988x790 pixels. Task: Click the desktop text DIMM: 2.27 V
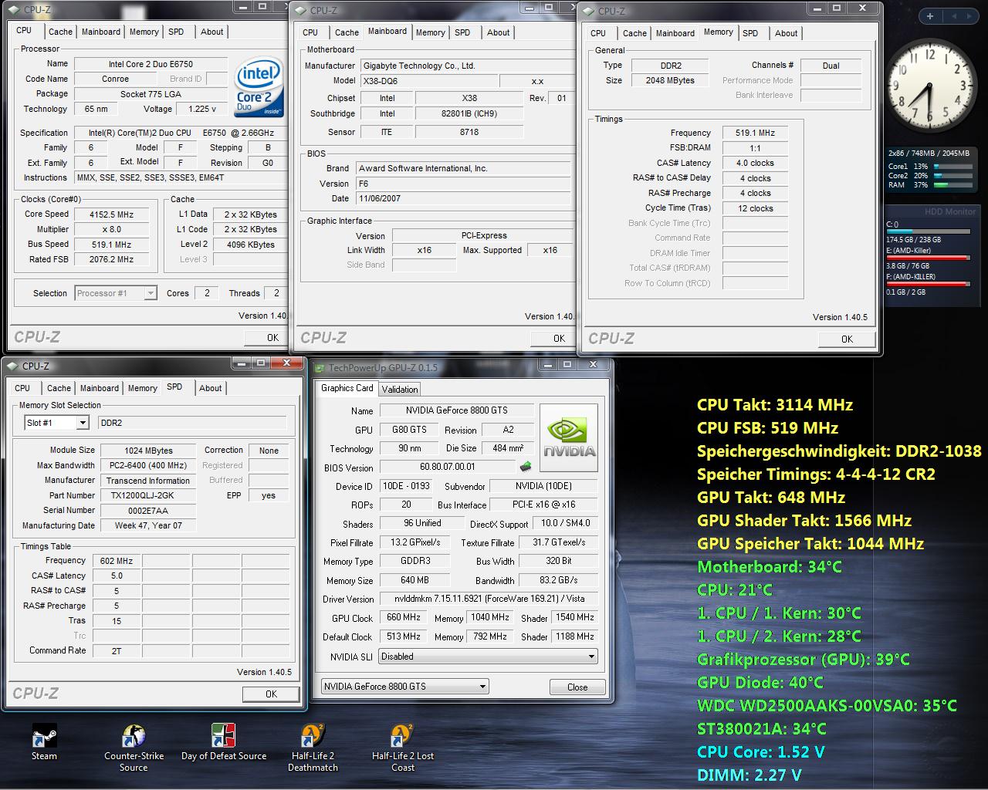pyautogui.click(x=749, y=775)
